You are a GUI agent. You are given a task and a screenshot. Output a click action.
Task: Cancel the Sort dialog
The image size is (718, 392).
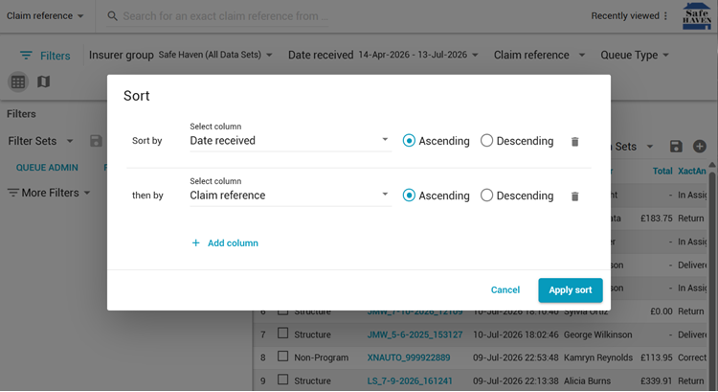click(x=505, y=290)
